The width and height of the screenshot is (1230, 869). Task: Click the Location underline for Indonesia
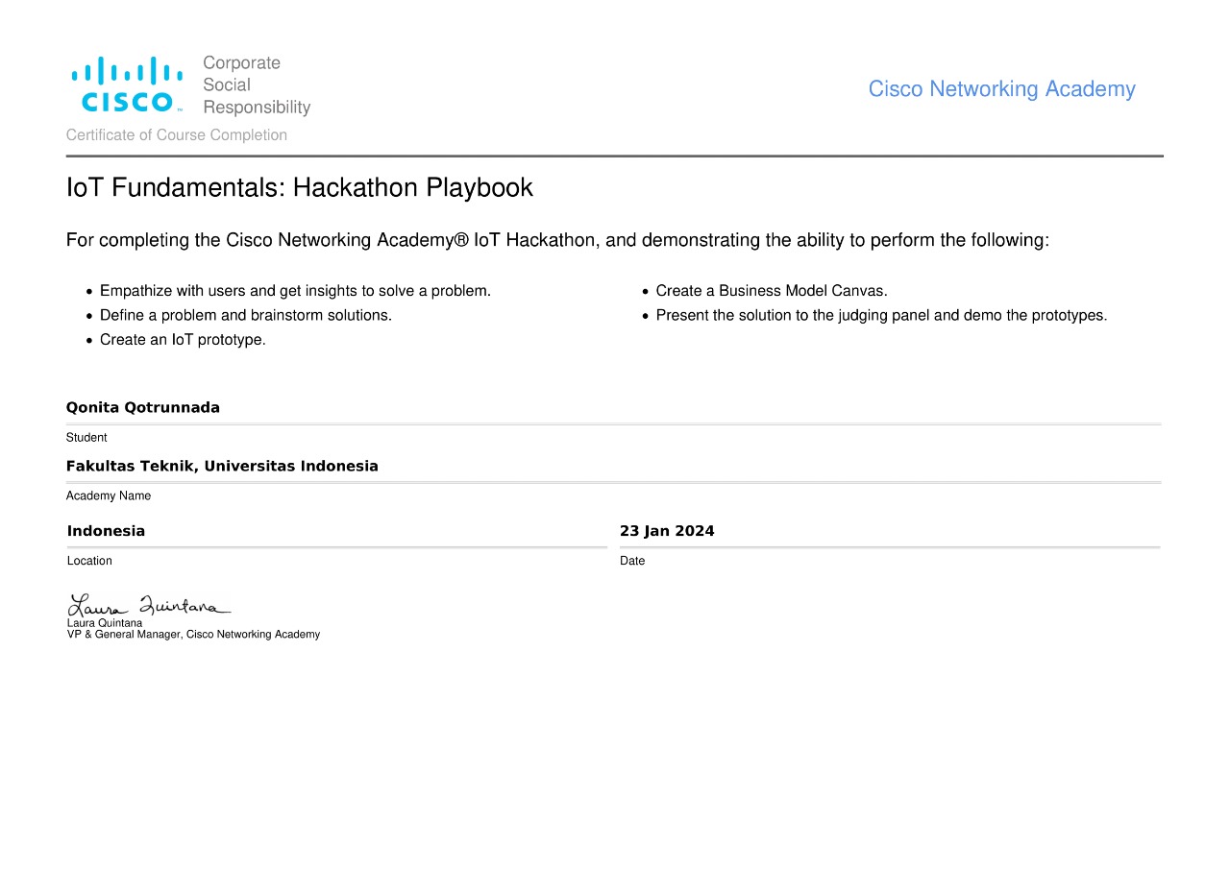click(336, 545)
